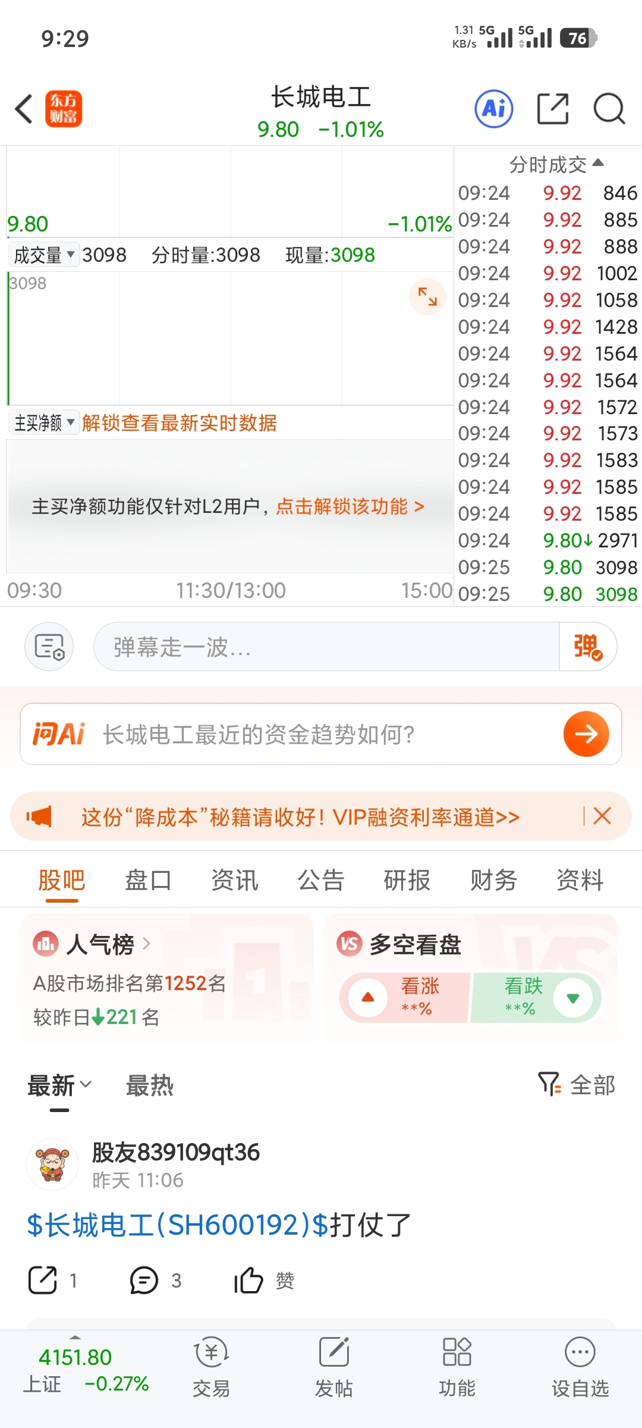Switch to the 资讯 tab

(x=235, y=880)
